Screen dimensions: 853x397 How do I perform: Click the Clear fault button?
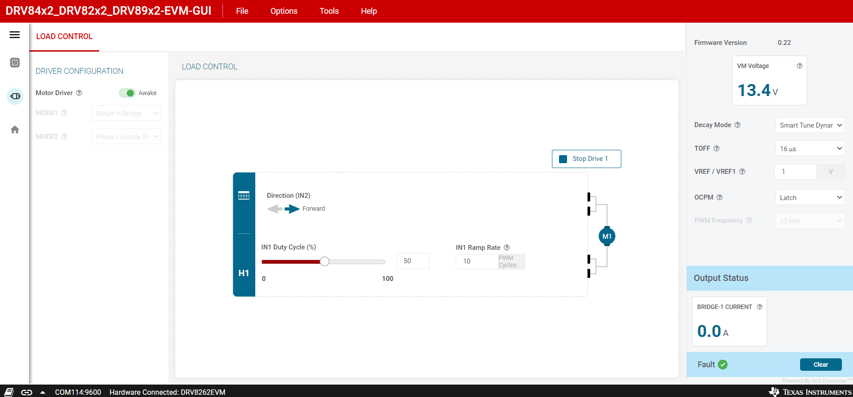(x=821, y=365)
